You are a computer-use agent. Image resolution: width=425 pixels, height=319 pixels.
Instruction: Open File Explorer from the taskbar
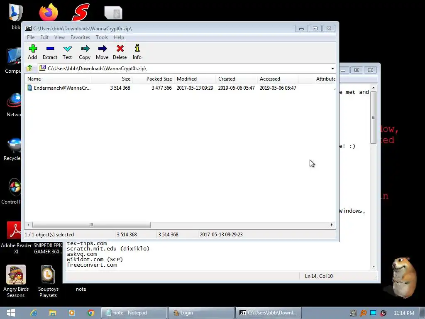coord(53,313)
